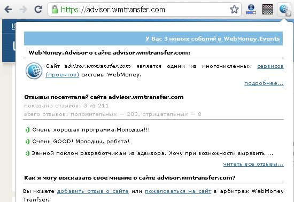Viewport: 294px width, 202px height.
Task: Select review 'Очень хорошая программа.Молодцы!!!'
Action: click(x=91, y=130)
